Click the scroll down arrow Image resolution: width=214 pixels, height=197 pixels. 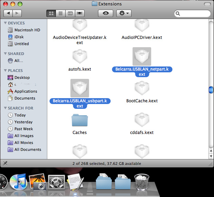click(211, 156)
